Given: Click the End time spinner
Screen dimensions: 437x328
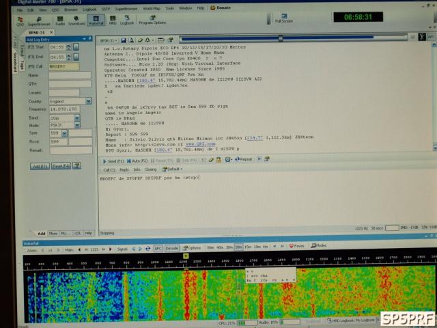Looking at the screenshot, I should [69, 57].
